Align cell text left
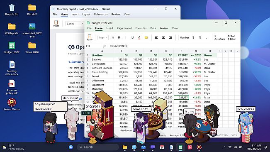The width and height of the screenshot is (270, 152). tap(156, 37)
